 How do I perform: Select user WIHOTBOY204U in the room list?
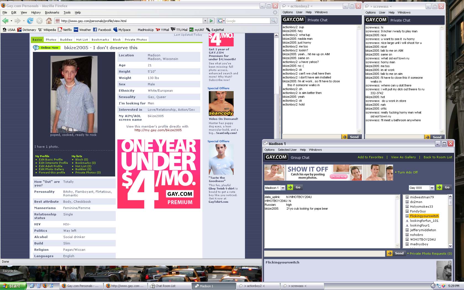pos(423,239)
